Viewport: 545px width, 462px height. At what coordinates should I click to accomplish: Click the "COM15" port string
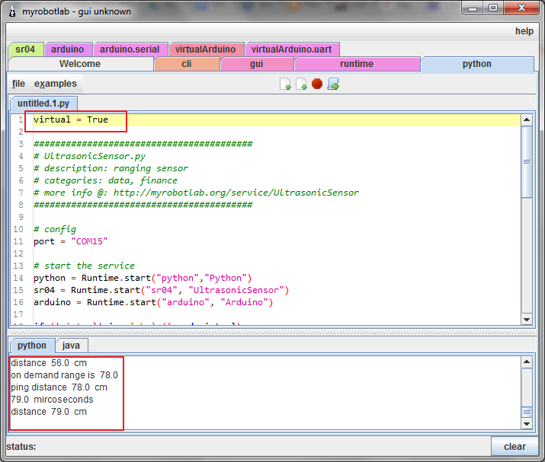89,241
